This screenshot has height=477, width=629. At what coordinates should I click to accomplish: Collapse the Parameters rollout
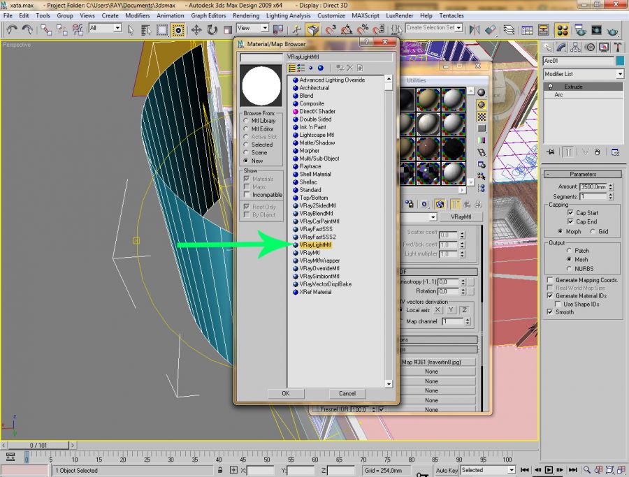click(x=583, y=174)
